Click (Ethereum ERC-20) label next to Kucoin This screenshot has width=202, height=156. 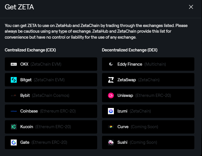[x=53, y=127]
